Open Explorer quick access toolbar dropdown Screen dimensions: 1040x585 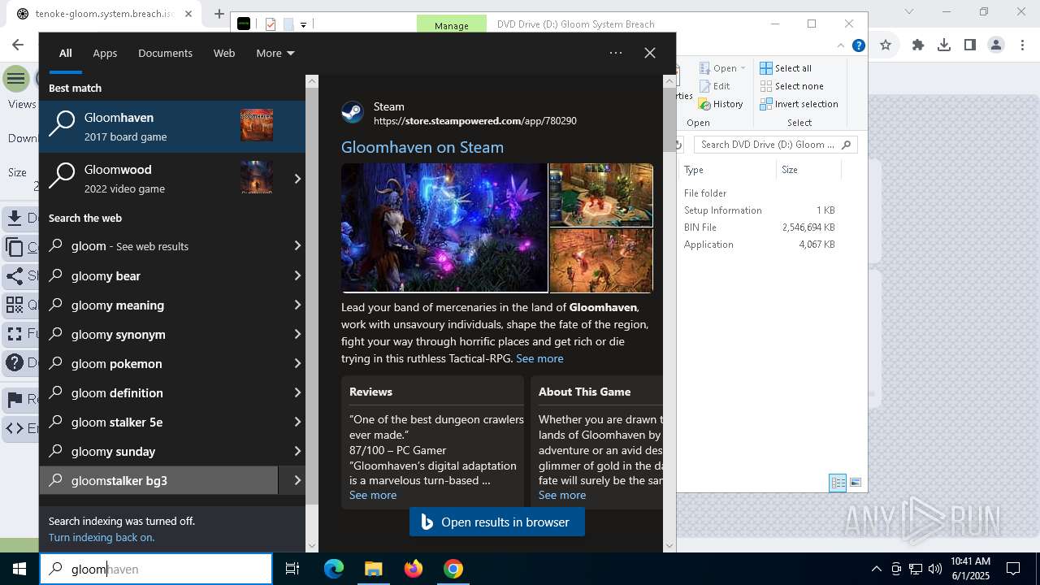[x=303, y=24]
